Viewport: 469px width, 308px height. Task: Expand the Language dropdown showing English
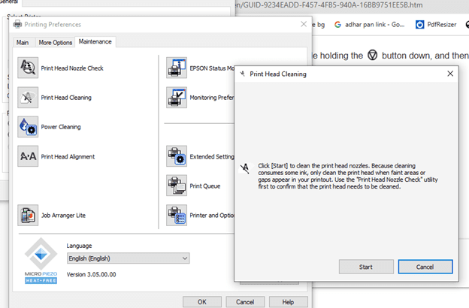pos(128,258)
